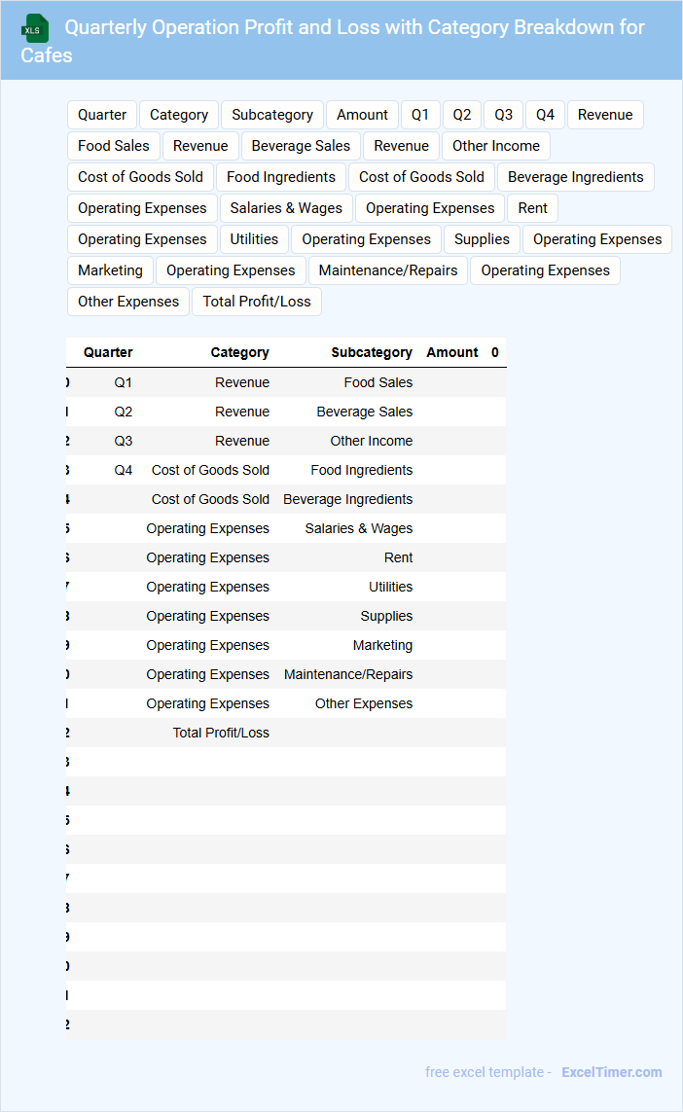This screenshot has width=683, height=1112.
Task: Click the Food Sales tag
Action: 114,146
